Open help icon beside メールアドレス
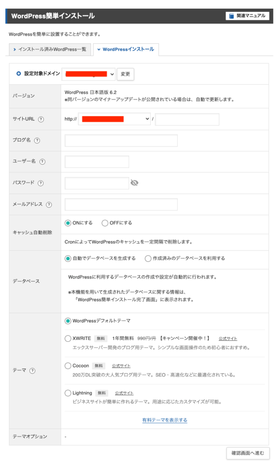Viewport: 279px width, 463px height. click(x=49, y=205)
